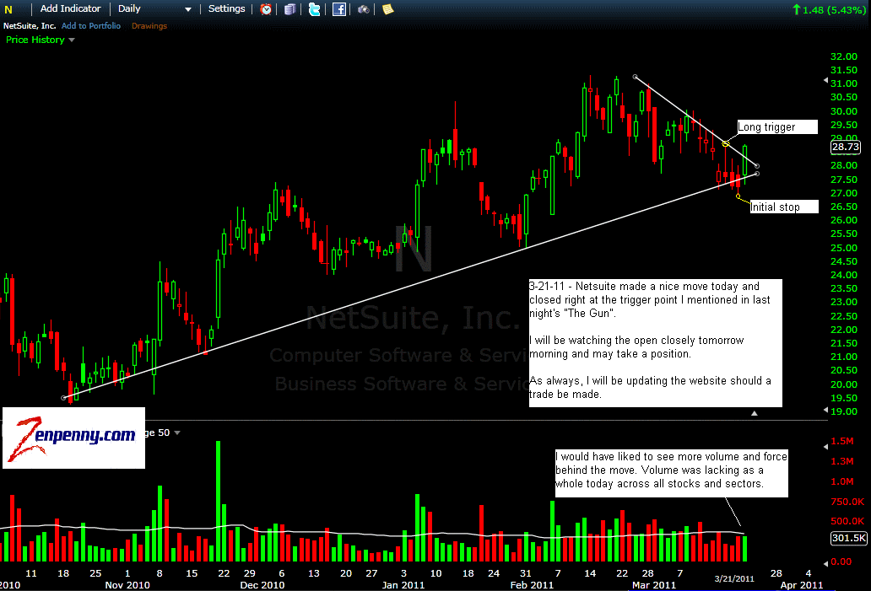The width and height of the screenshot is (871, 591).
Task: Share the chart via the Twitter icon
Action: coord(315,9)
